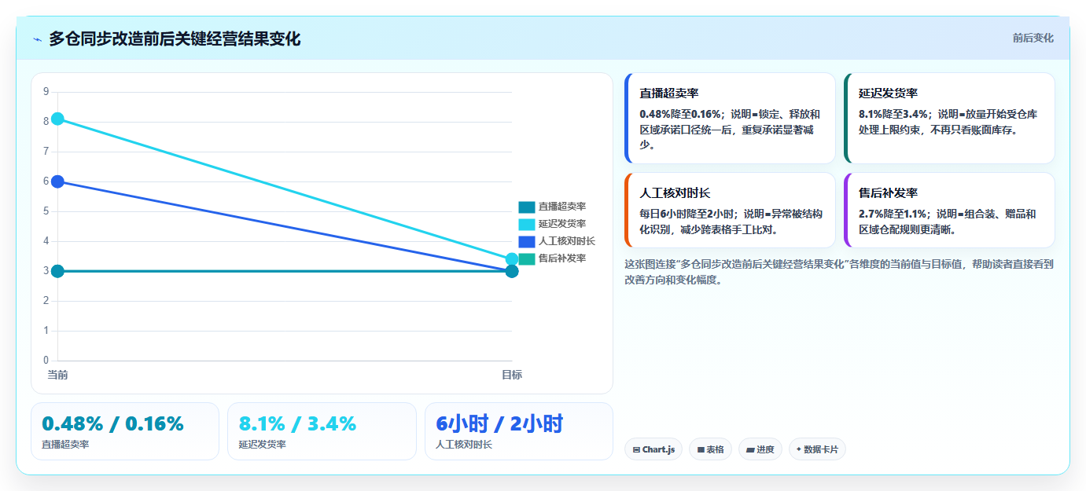Screen dimensions: 1086x491
Task: Toggle the 直播超卖率 legend color swatch
Action: 527,207
